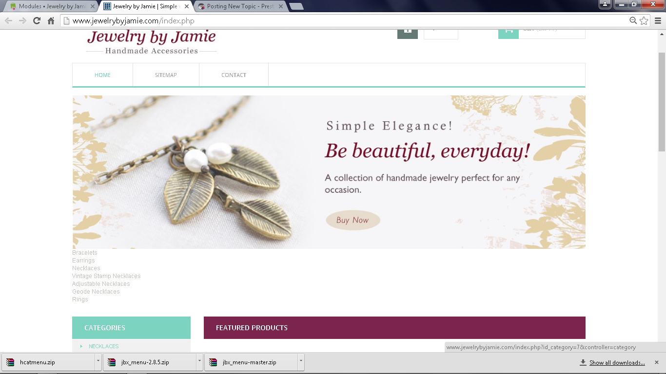Open the CONTACT menu item

234,75
